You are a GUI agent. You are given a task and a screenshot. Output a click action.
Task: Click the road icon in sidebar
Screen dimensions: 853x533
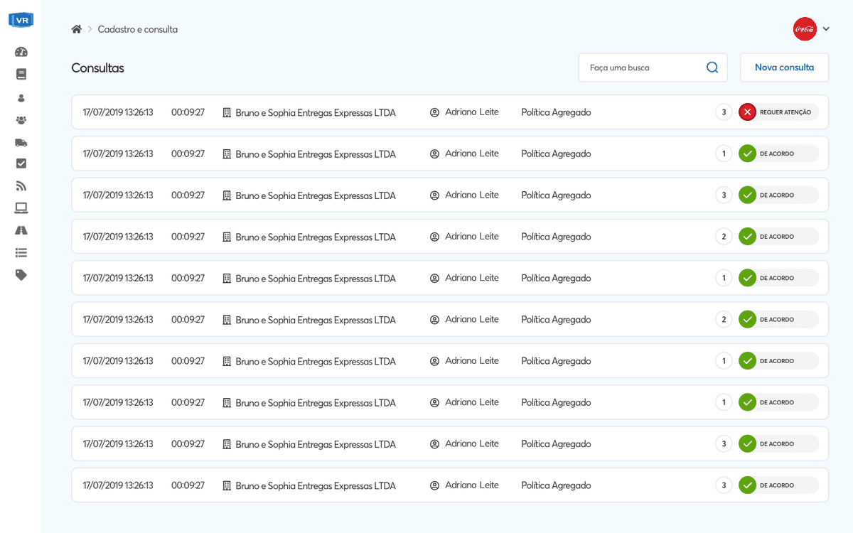(21, 230)
